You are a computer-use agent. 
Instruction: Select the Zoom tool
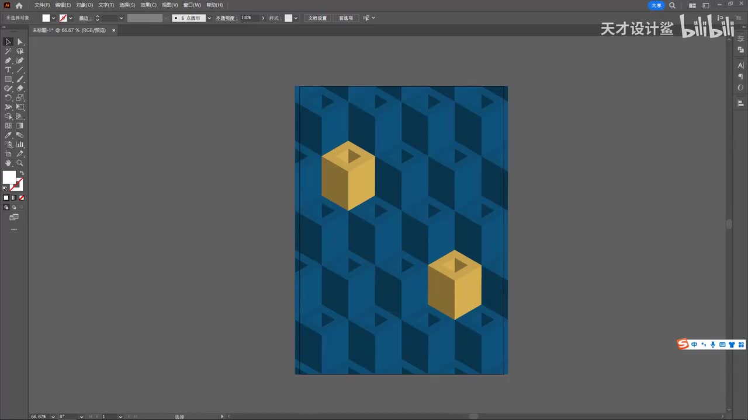[x=20, y=163]
